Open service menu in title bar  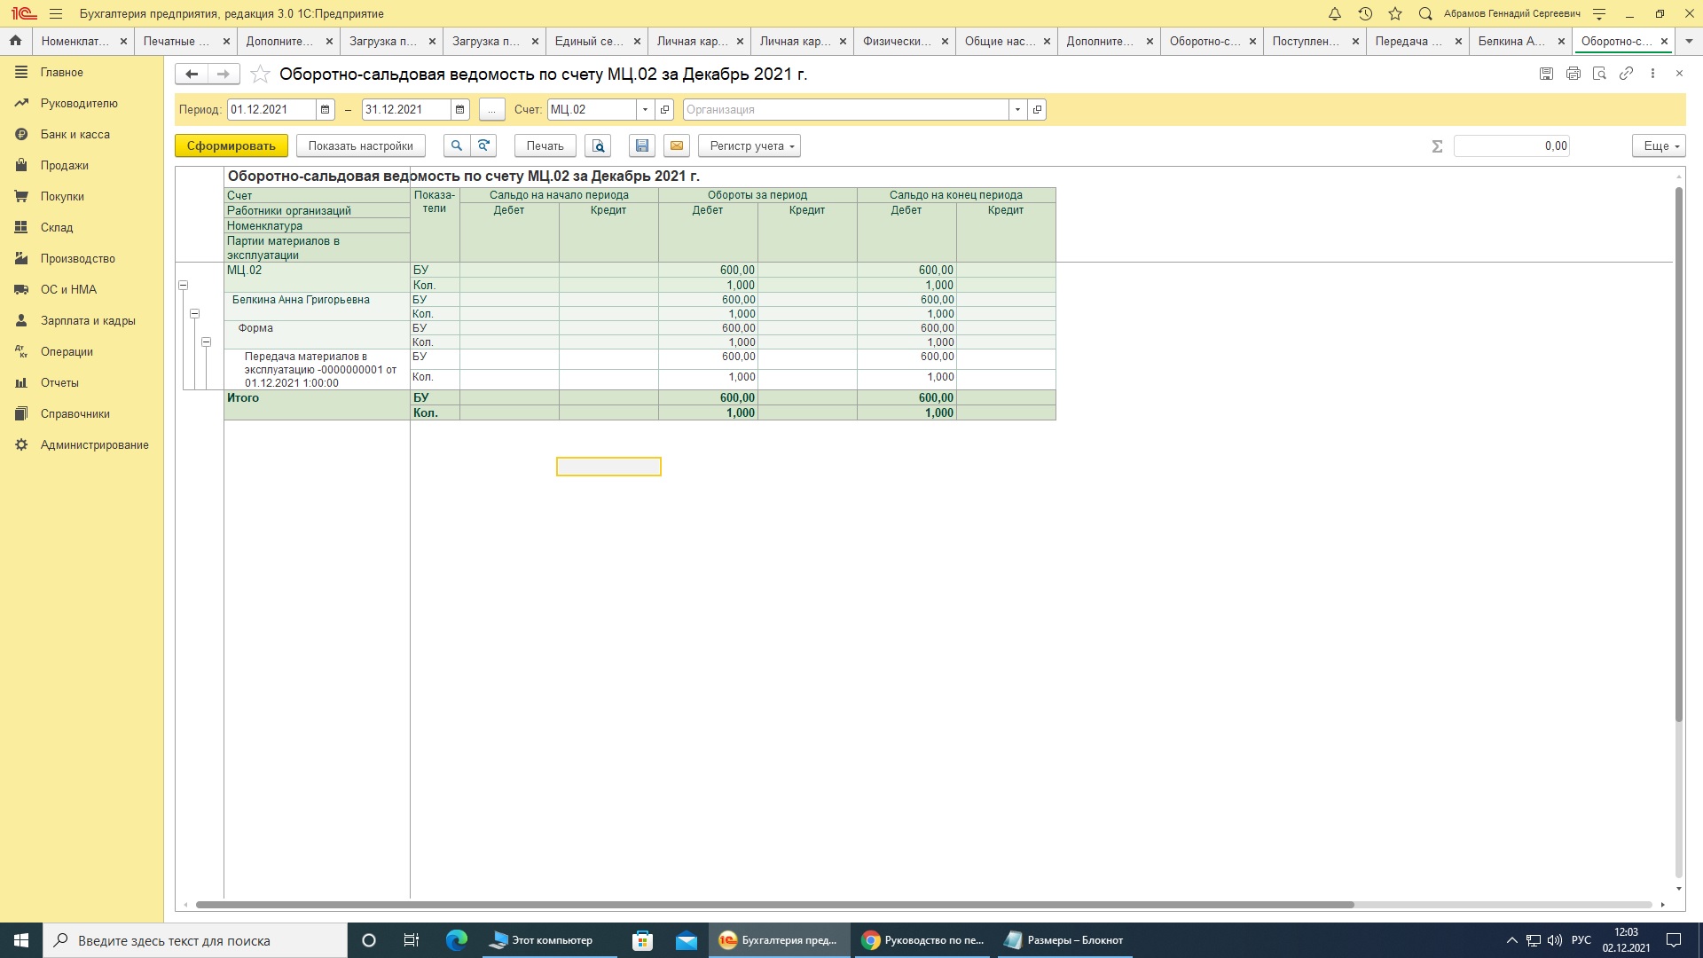coord(1599,13)
